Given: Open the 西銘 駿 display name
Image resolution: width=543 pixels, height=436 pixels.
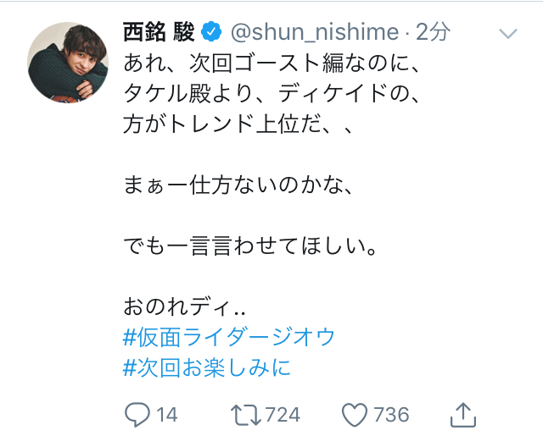Looking at the screenshot, I should (160, 33).
